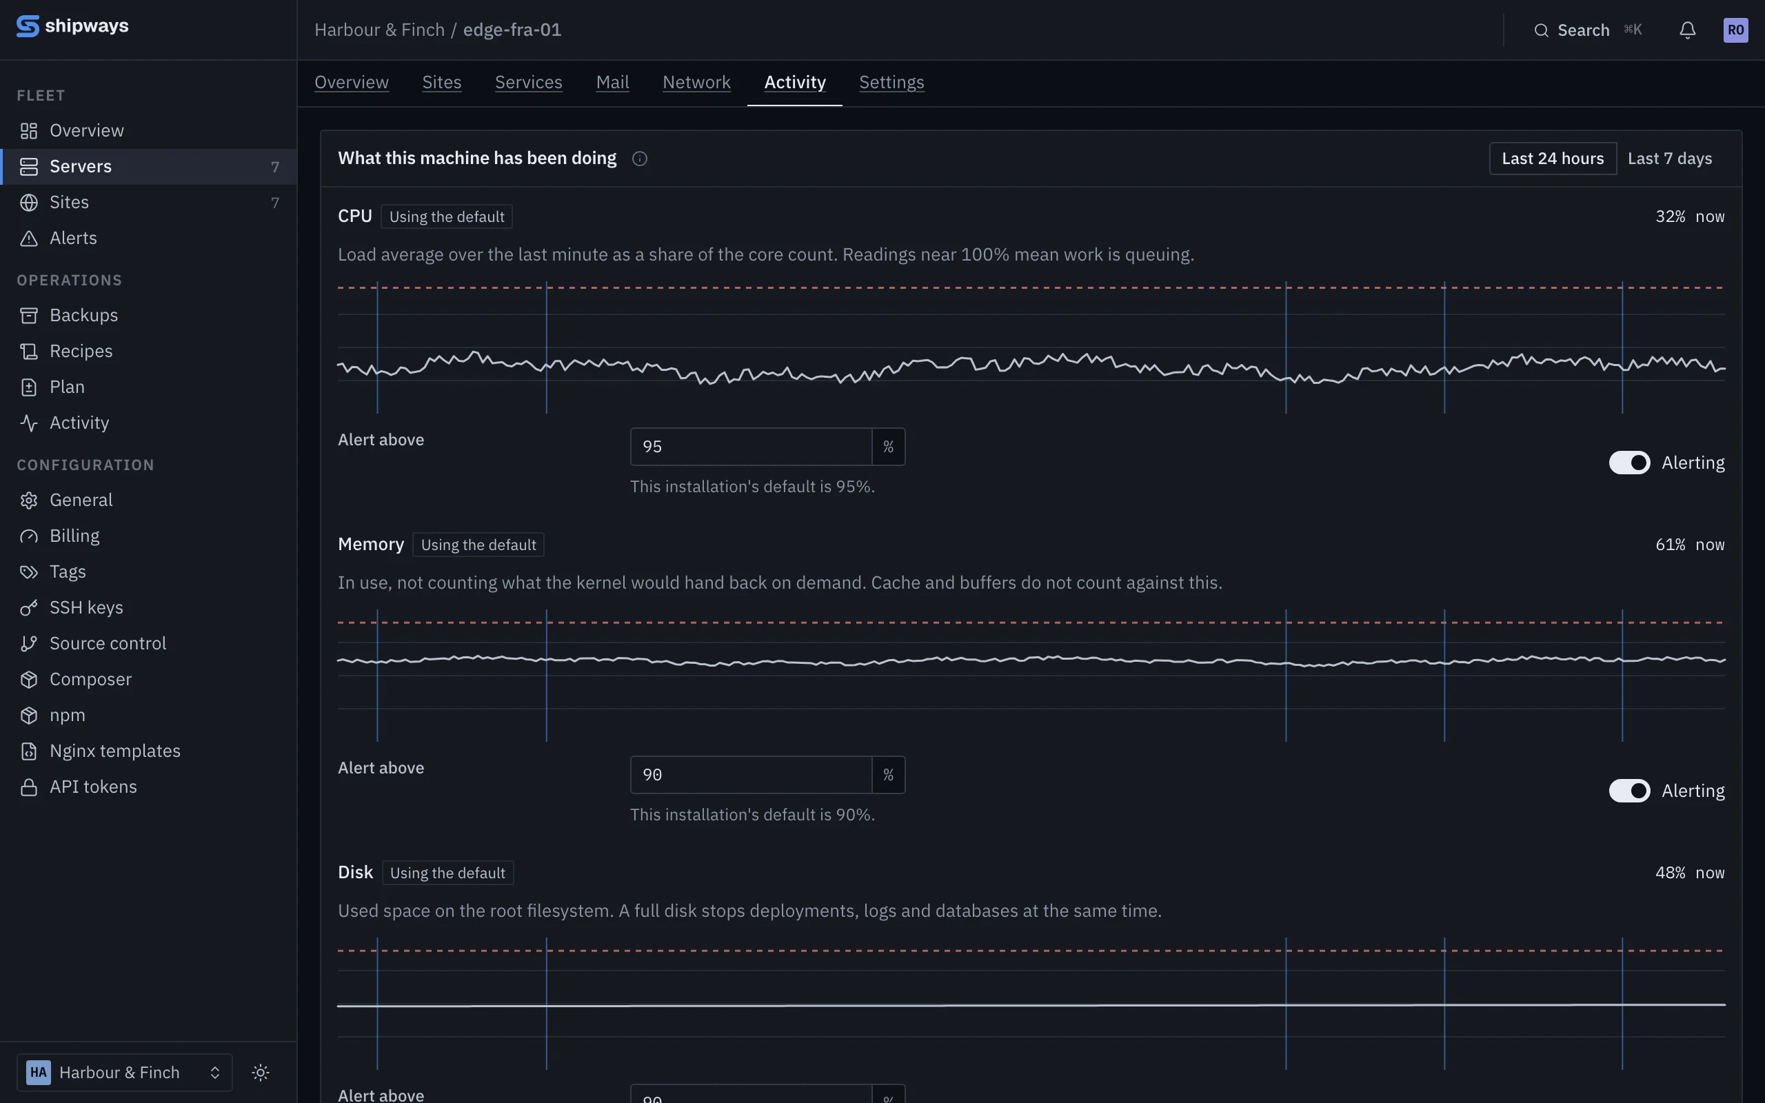
Task: Click the Servers stack icon
Action: click(x=29, y=166)
